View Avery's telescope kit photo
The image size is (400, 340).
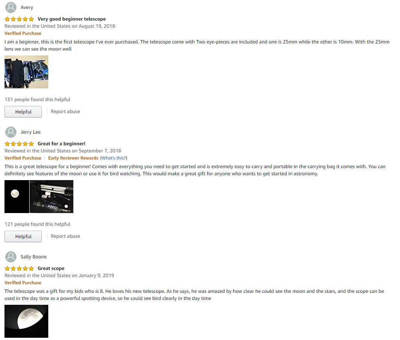26,72
